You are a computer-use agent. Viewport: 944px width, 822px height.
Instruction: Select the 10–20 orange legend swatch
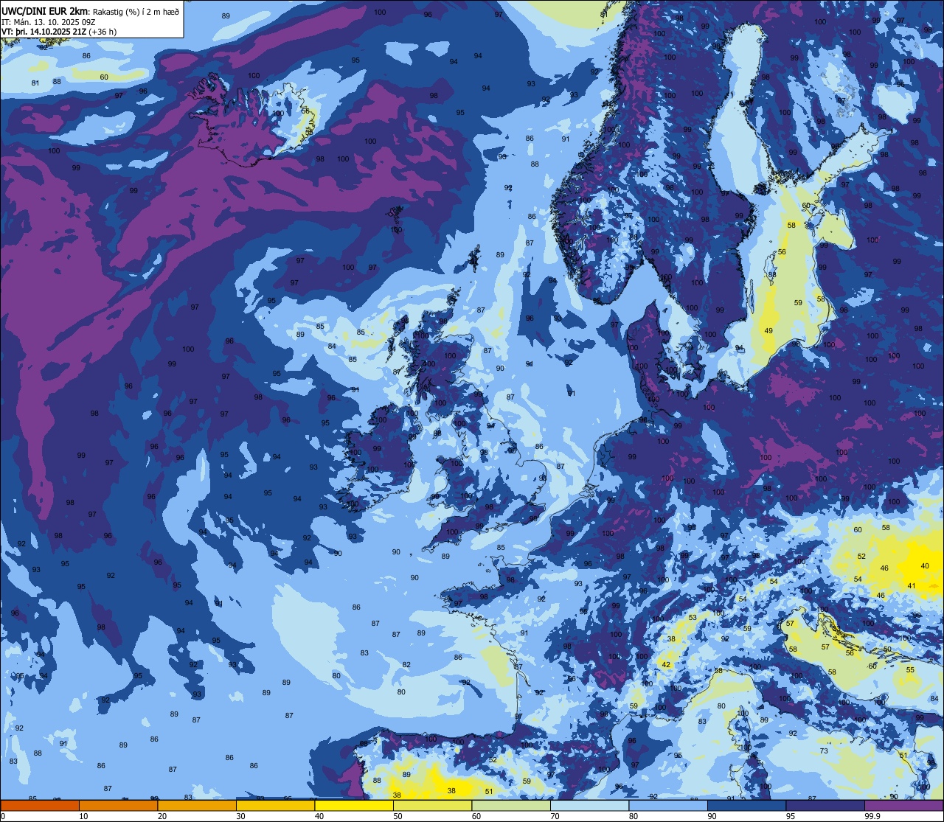click(118, 805)
